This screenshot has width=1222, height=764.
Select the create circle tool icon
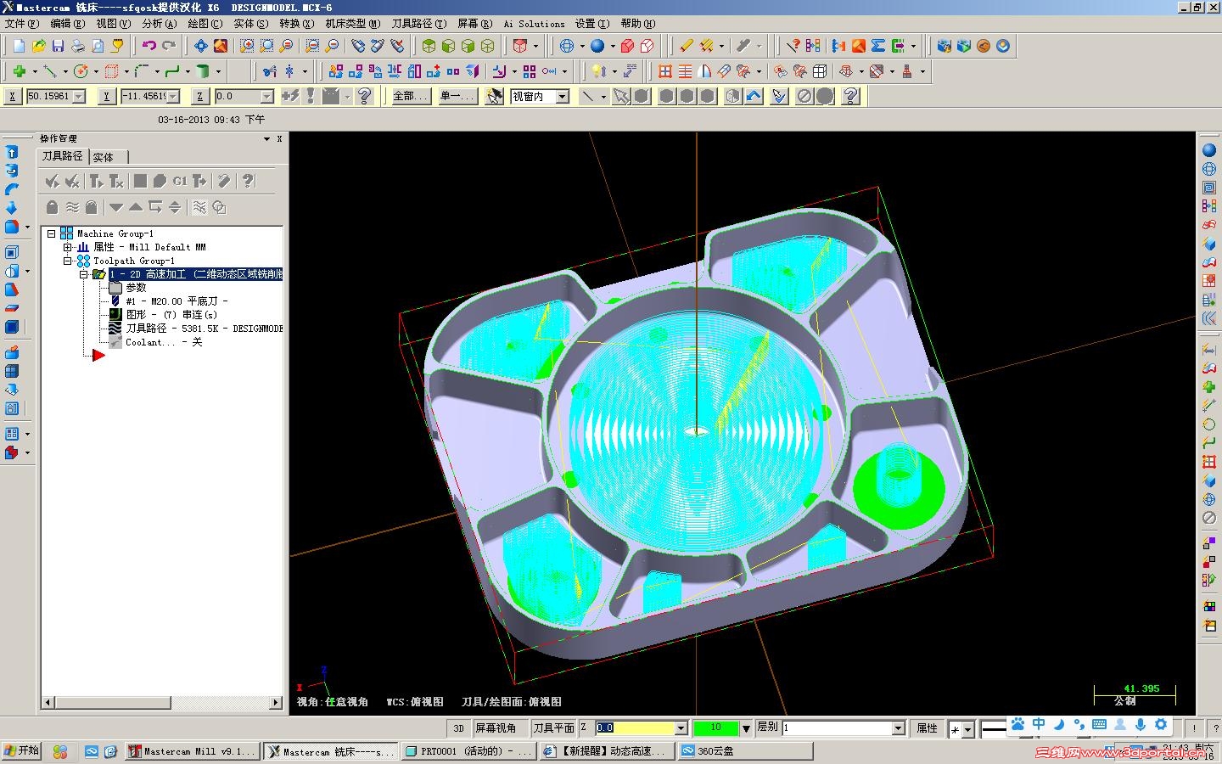pyautogui.click(x=81, y=71)
